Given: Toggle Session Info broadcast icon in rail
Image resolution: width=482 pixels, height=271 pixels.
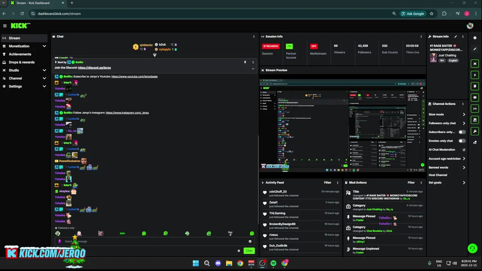Looking at the screenshot, I should point(475,109).
